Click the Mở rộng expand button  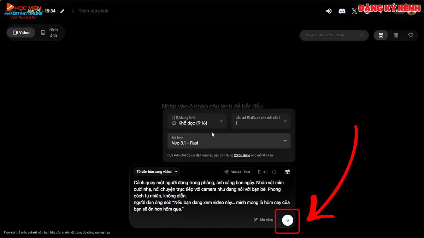pos(263,219)
